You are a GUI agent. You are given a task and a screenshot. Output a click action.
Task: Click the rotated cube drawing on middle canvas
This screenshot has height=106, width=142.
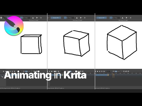point(77,43)
